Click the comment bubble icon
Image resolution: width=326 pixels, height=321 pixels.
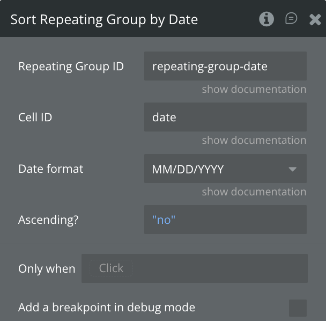(x=291, y=19)
